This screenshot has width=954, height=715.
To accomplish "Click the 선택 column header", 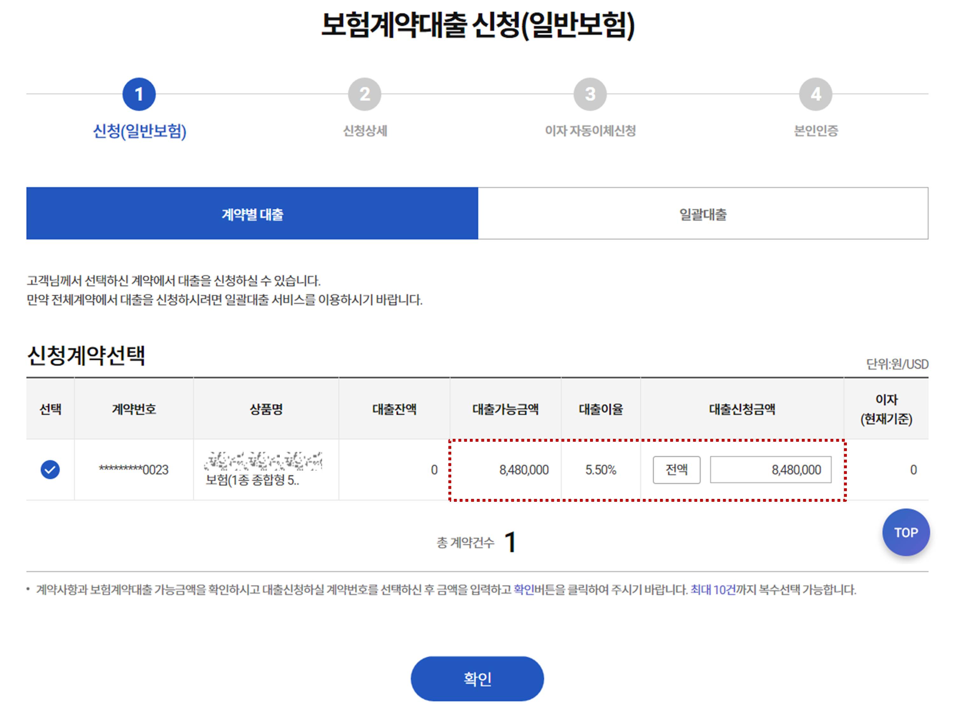I will click(x=50, y=409).
